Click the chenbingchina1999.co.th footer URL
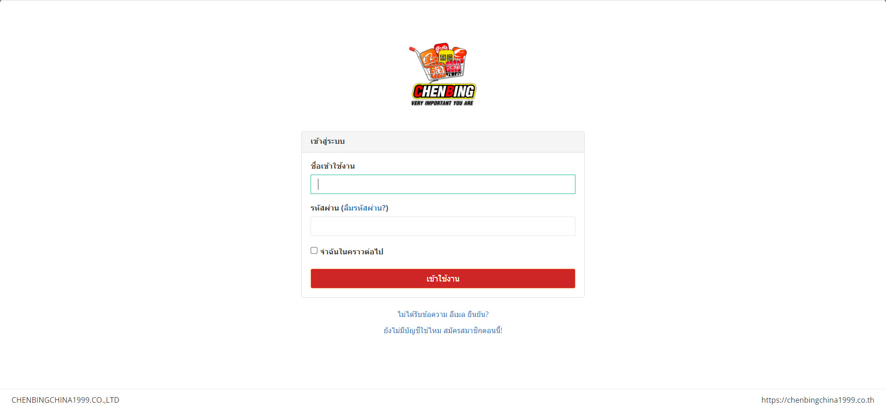Screen dimensions: 886x411 pos(818,400)
